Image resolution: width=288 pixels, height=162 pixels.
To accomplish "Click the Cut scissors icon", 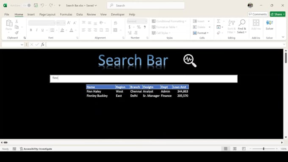I will 17,22.
